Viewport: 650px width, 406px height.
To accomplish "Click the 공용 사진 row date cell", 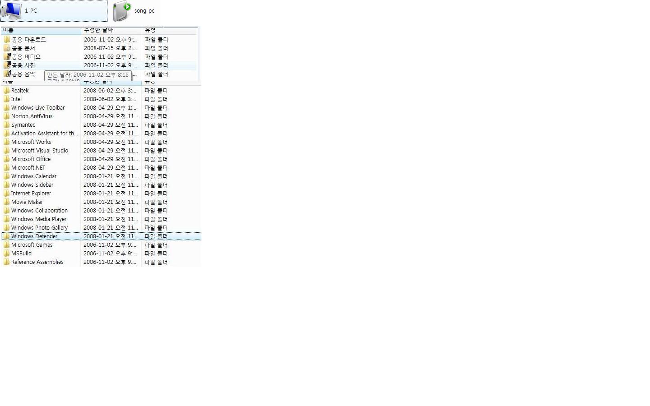I will (110, 65).
